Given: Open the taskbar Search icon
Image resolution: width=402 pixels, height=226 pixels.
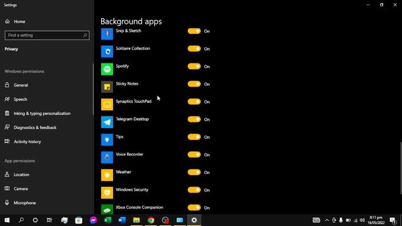Looking at the screenshot, I should pyautogui.click(x=21, y=220).
